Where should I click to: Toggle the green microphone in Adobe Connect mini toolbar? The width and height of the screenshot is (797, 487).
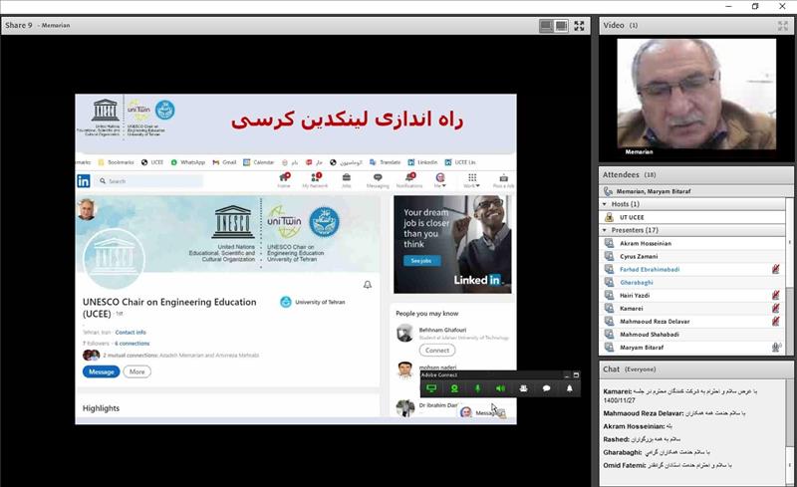pos(477,388)
